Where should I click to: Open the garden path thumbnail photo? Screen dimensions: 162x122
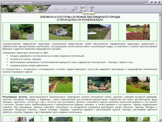(x=22, y=32)
